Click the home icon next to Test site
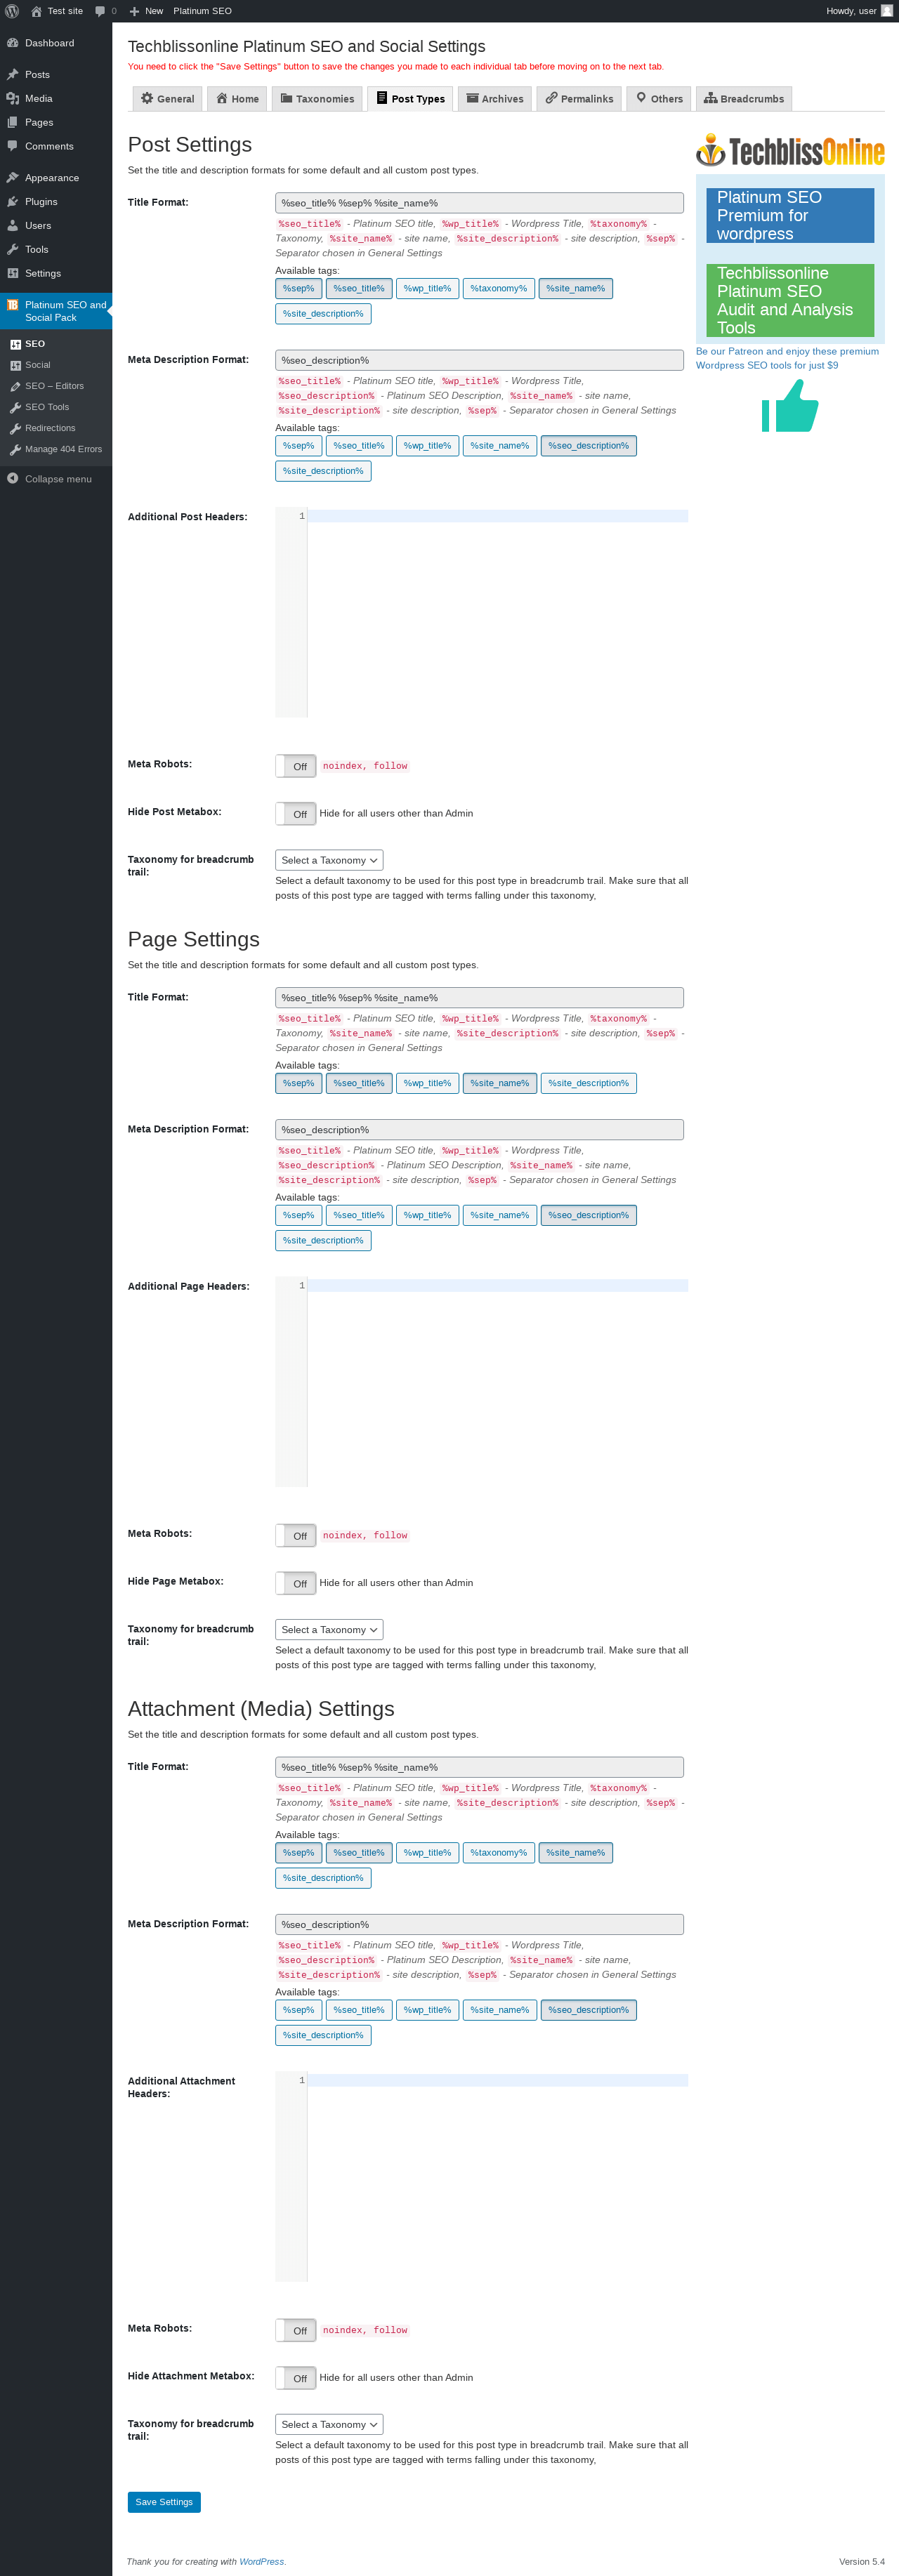Screen dimensions: 899x2576 [x=36, y=11]
